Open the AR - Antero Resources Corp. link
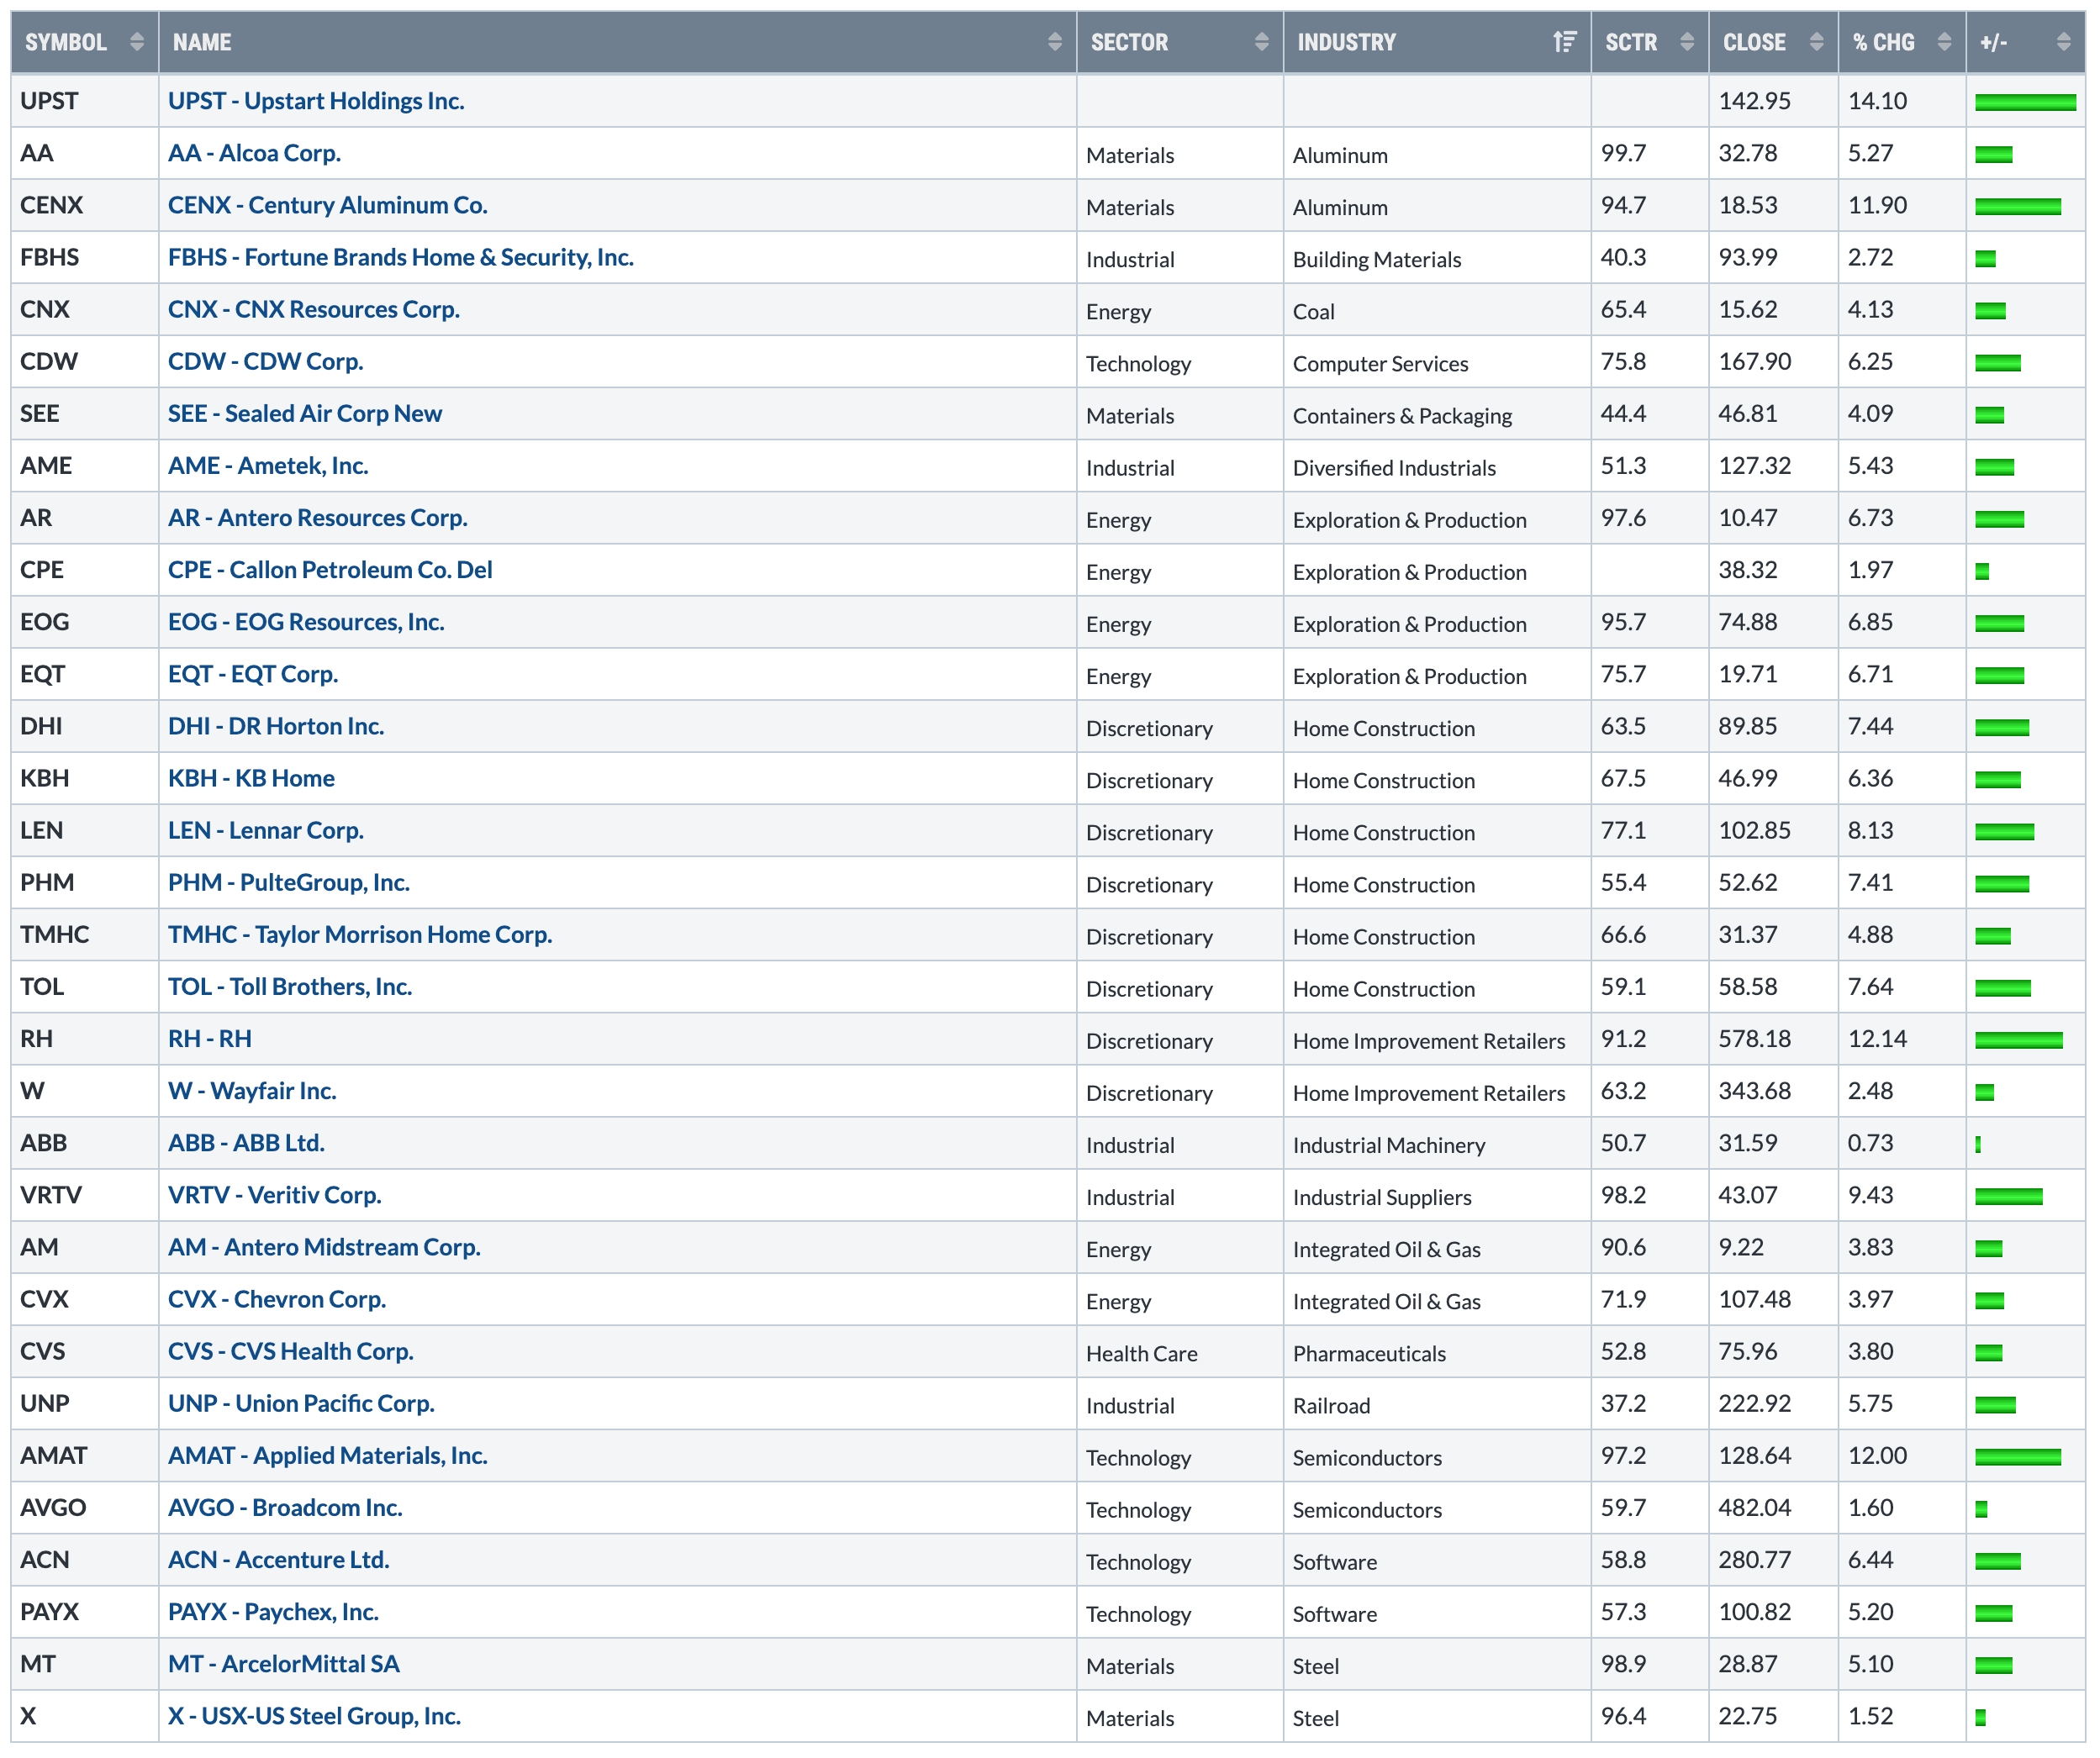Screen dimensions: 2100x1758 click(x=318, y=517)
